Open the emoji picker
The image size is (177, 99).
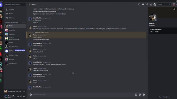[x=144, y=95]
